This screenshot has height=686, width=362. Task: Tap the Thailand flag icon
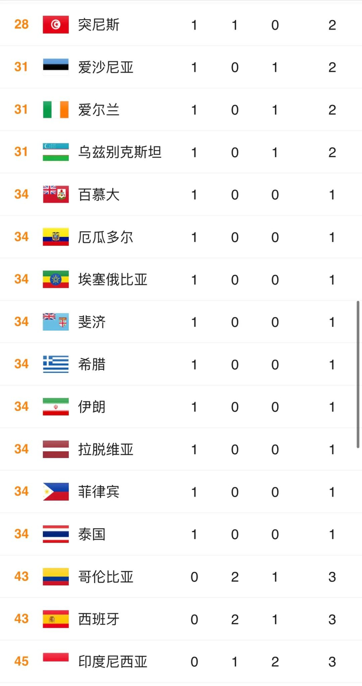(56, 534)
